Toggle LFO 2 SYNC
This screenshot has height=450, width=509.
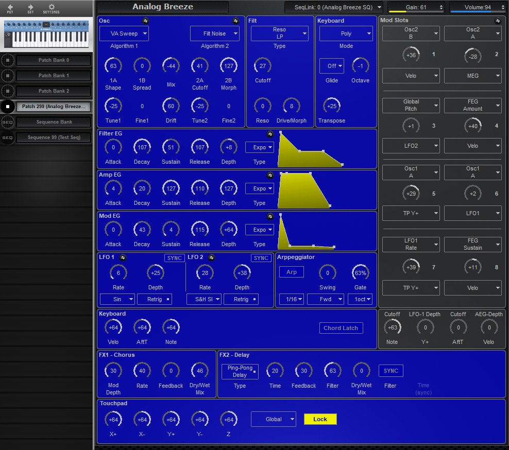pyautogui.click(x=261, y=258)
